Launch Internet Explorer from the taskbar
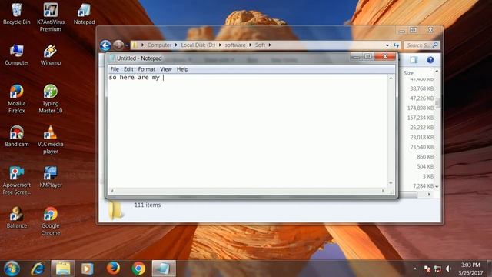 click(38, 269)
